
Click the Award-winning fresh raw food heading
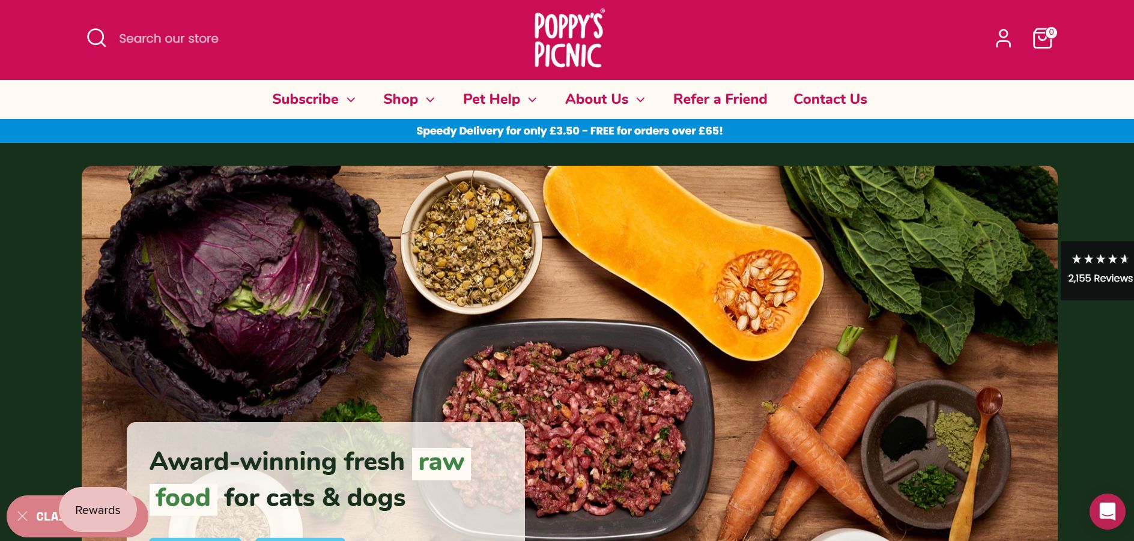coord(310,480)
